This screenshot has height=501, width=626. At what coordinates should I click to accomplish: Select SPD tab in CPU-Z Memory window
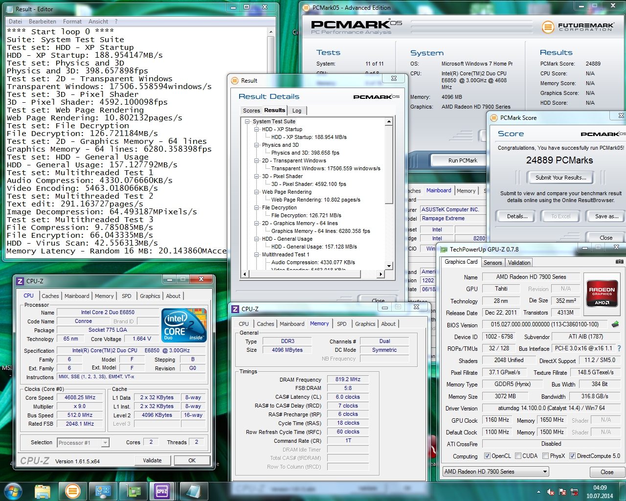(342, 324)
